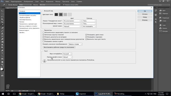This screenshot has width=171, height=96.
Task: Toggle 'Автопоказ скрытых панелей' checkbox
Action: (x=43, y=35)
